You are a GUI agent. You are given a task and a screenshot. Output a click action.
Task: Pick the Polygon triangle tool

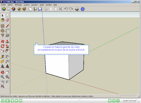pyautogui.click(x=3, y=35)
